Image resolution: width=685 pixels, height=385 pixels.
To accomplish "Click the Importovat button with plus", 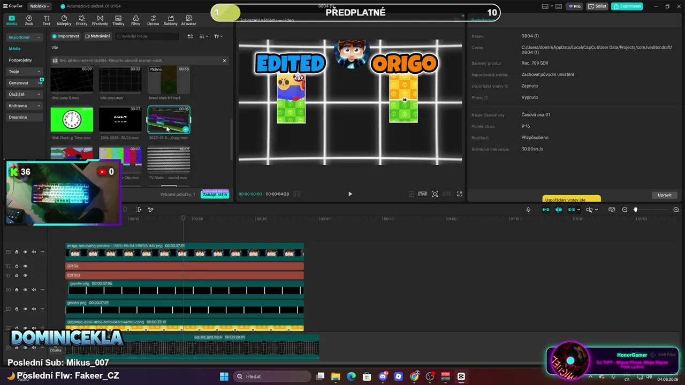I will coord(66,36).
